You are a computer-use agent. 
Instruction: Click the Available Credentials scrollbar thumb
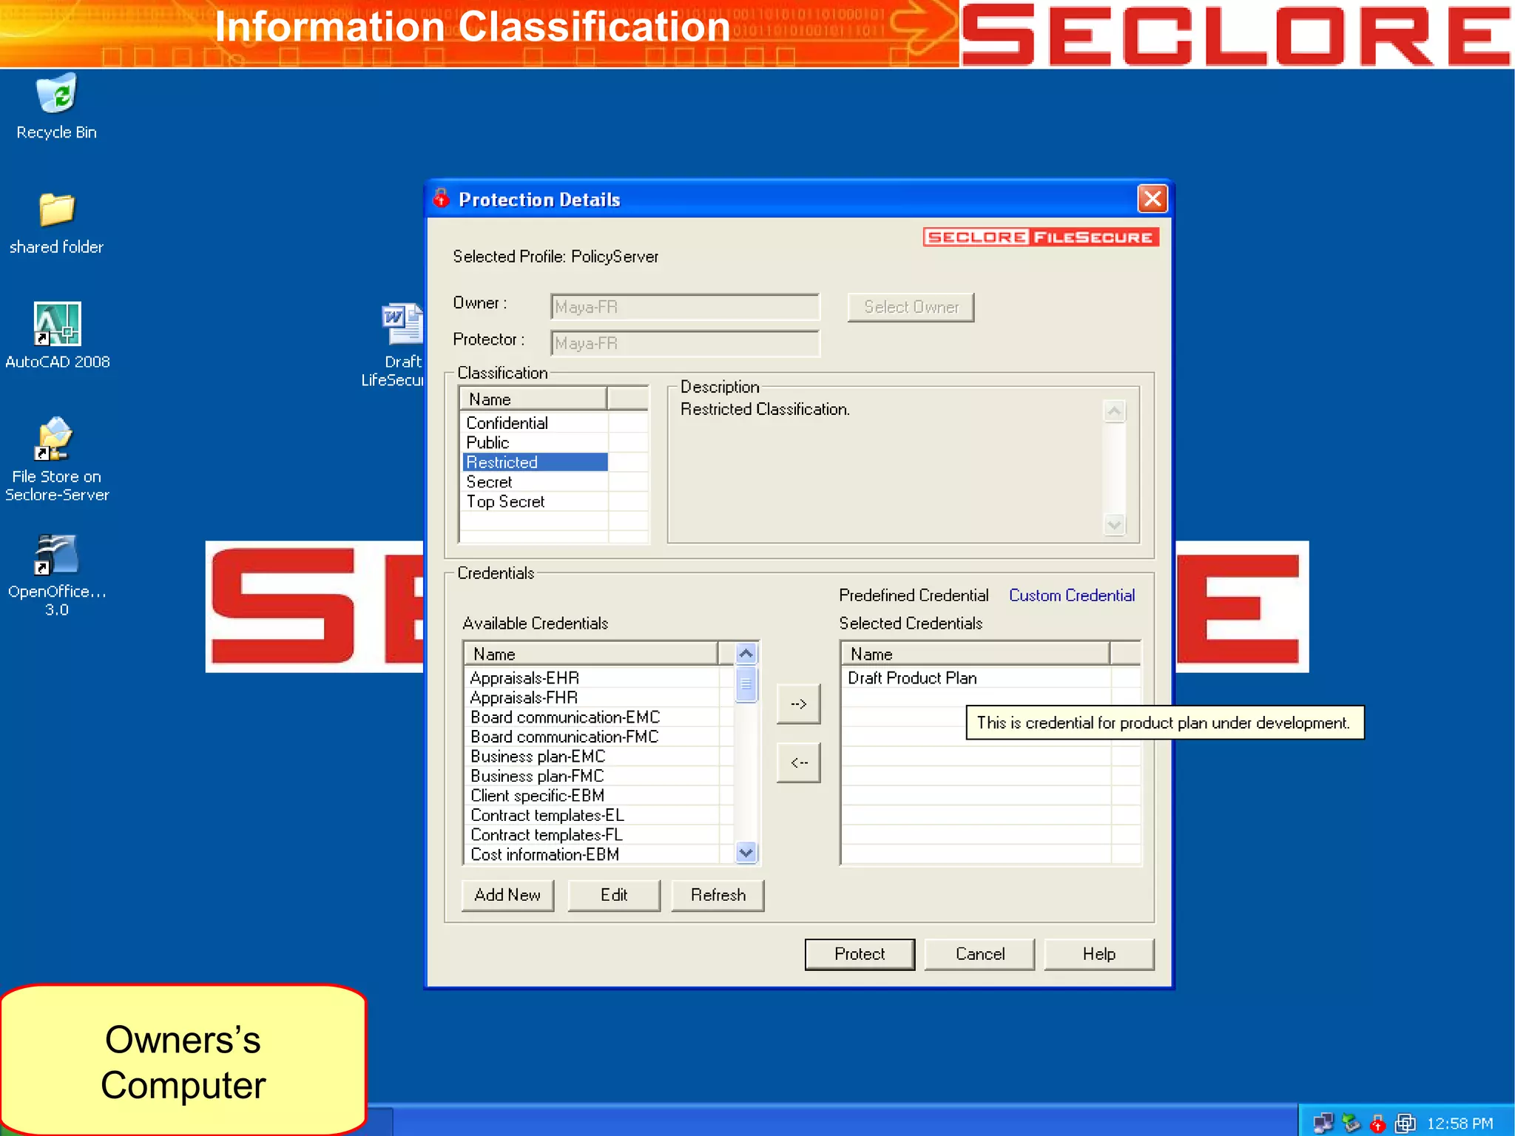point(746,684)
